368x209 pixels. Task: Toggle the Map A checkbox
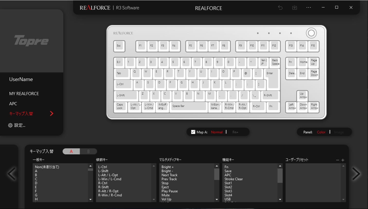click(x=193, y=132)
